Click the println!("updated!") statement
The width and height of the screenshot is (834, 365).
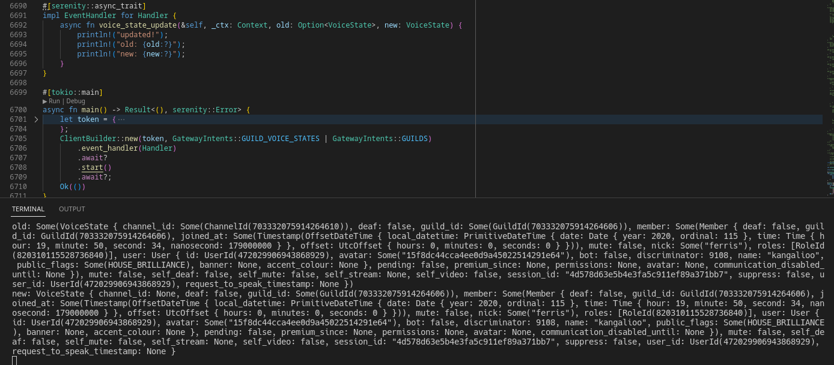tap(123, 35)
